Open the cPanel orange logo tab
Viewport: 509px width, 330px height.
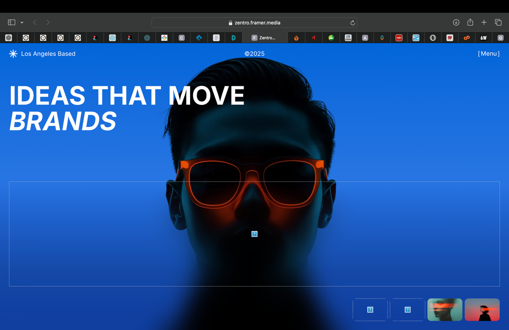[467, 38]
